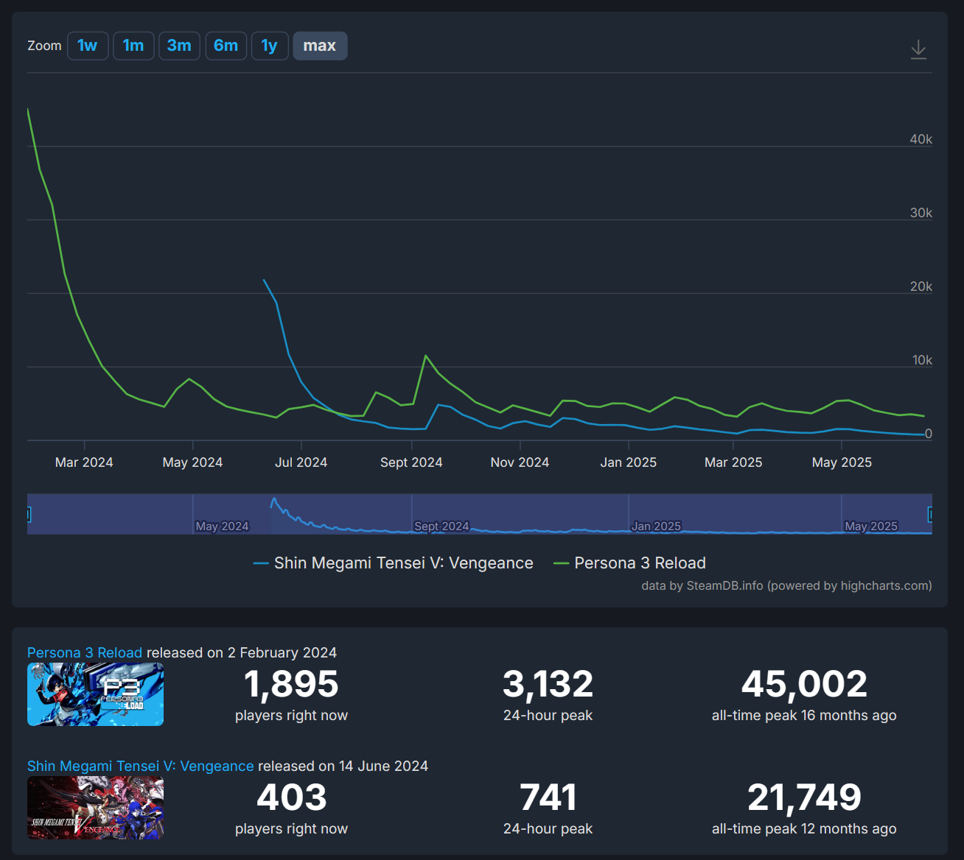This screenshot has width=964, height=860.
Task: Toggle Persona 3 Reload legend series
Action: pos(629,563)
